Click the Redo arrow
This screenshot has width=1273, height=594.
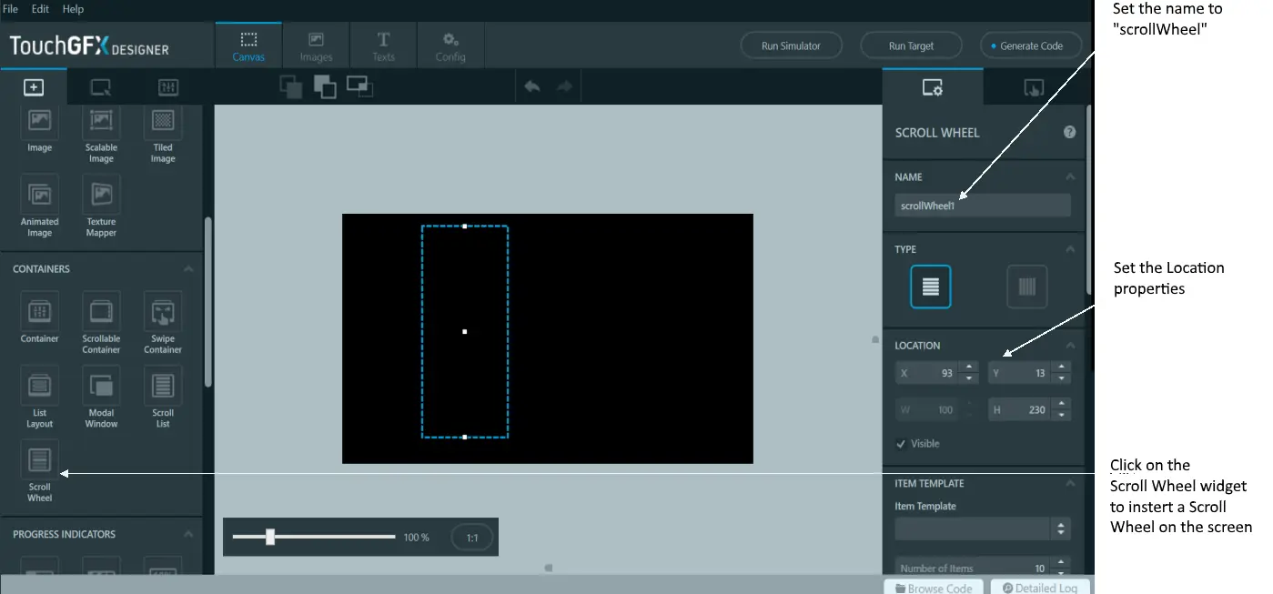(564, 86)
